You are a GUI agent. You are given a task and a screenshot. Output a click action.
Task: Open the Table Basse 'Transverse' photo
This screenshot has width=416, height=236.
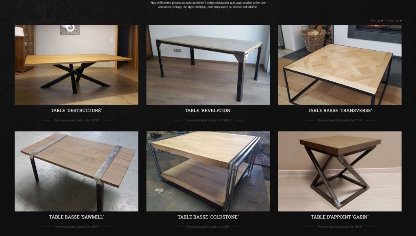[x=340, y=65]
